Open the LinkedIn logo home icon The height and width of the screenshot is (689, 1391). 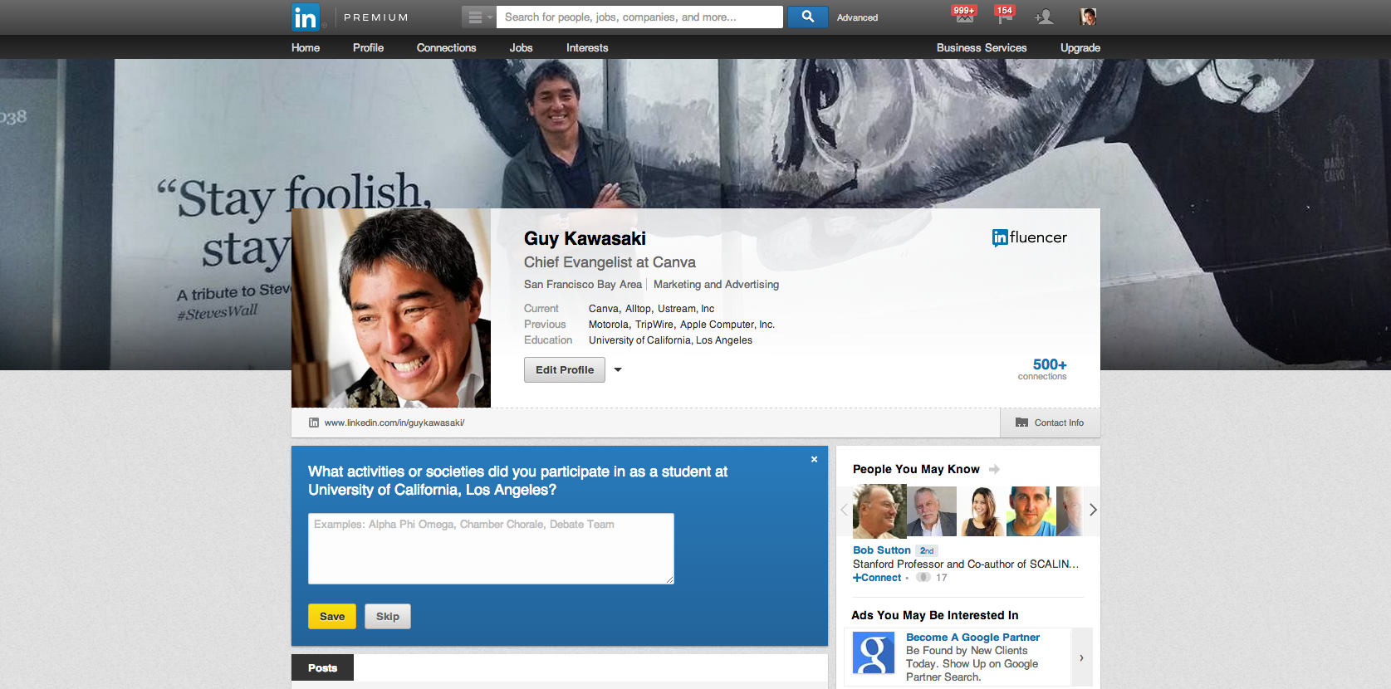click(x=306, y=17)
